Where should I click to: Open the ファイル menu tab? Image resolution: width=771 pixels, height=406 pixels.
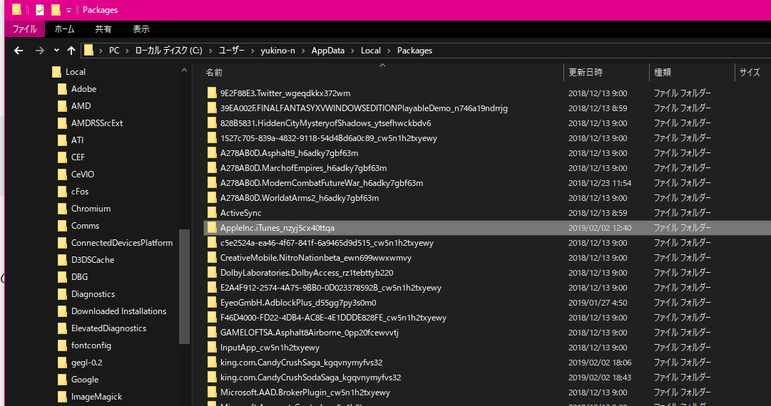[24, 29]
